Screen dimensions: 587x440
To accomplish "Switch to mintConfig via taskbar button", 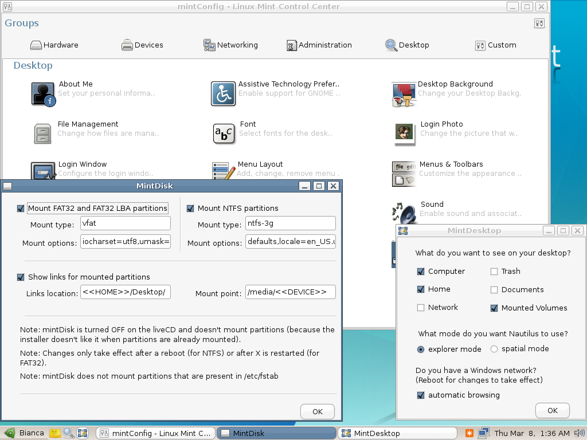I will (156, 433).
